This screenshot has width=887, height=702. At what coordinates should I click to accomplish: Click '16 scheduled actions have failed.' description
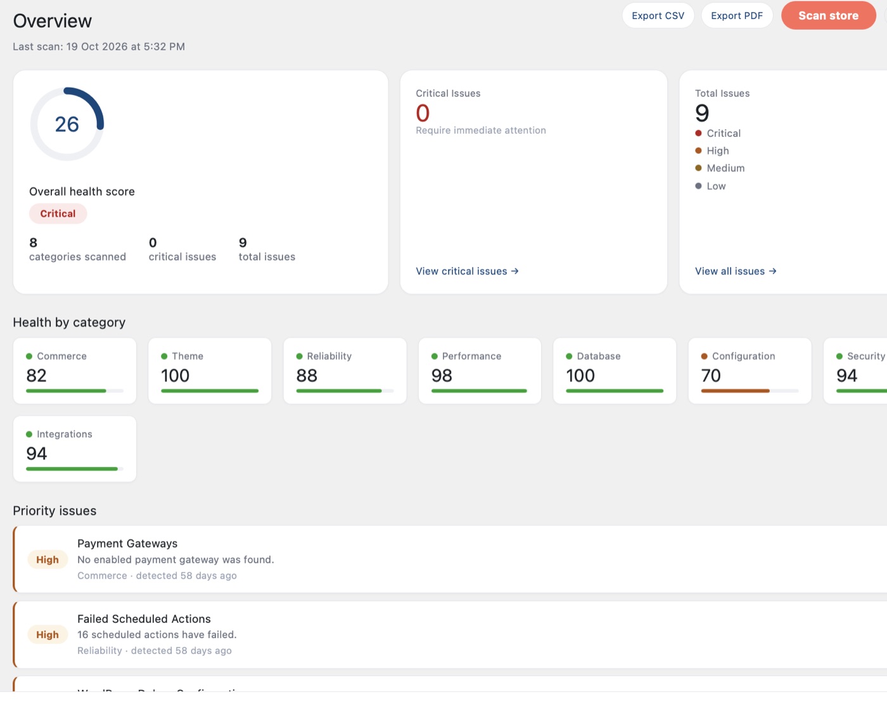(x=157, y=634)
